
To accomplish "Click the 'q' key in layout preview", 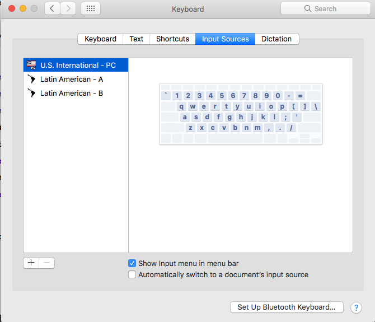I will tap(181, 106).
